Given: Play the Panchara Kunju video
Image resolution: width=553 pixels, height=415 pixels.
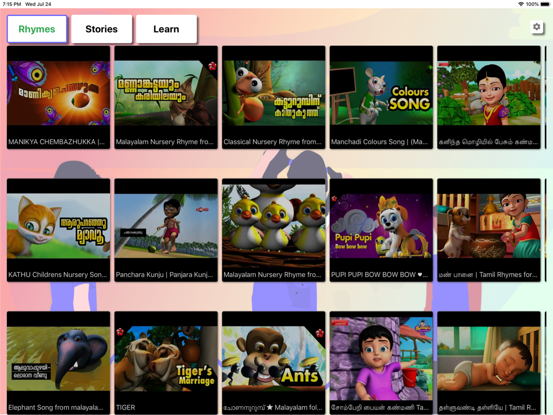Looking at the screenshot, I should tap(166, 230).
